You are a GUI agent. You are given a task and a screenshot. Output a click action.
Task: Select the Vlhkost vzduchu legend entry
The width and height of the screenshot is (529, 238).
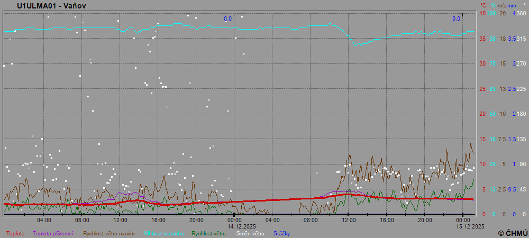click(x=164, y=233)
